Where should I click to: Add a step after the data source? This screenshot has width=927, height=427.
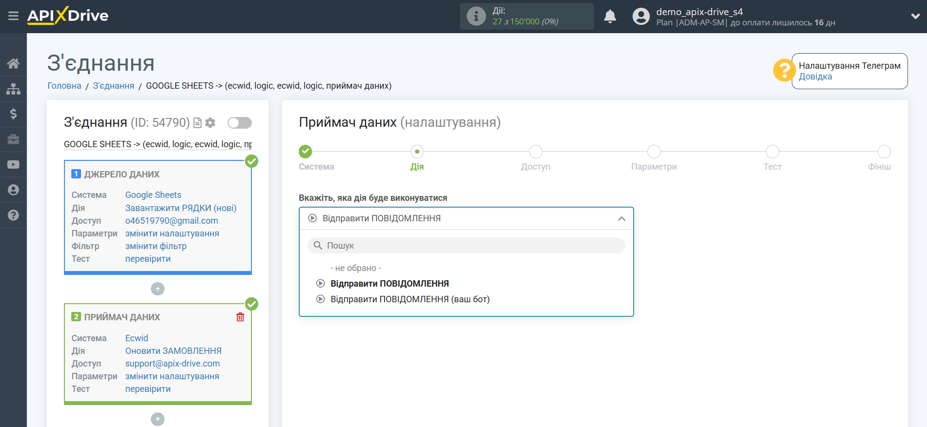click(x=158, y=289)
